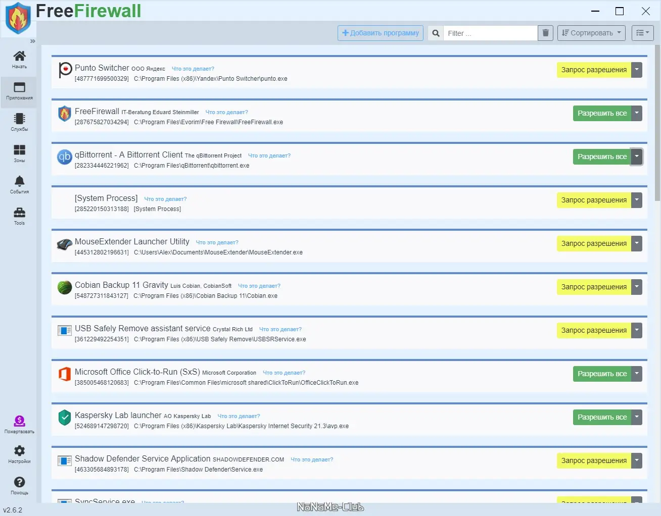Open the Зоны zones section

pyautogui.click(x=19, y=153)
